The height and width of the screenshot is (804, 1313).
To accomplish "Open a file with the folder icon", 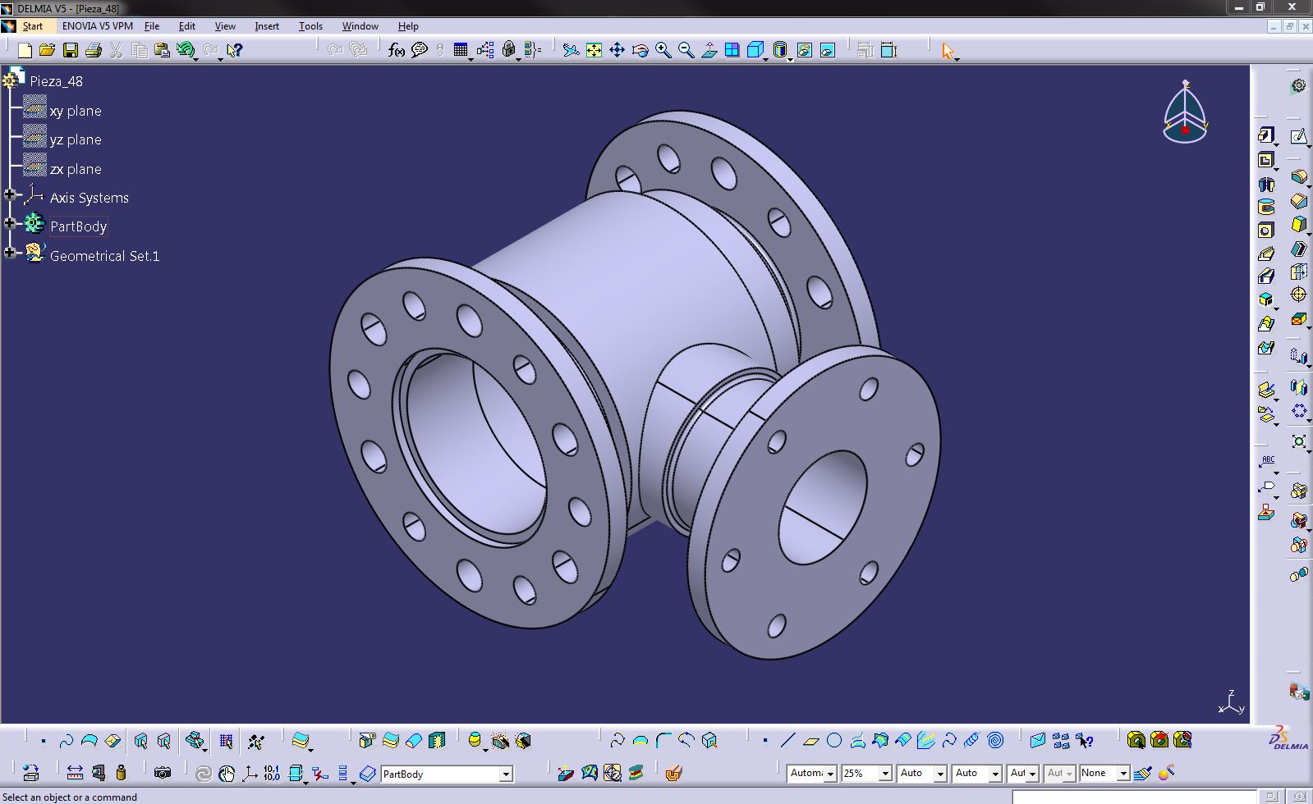I will coord(48,51).
